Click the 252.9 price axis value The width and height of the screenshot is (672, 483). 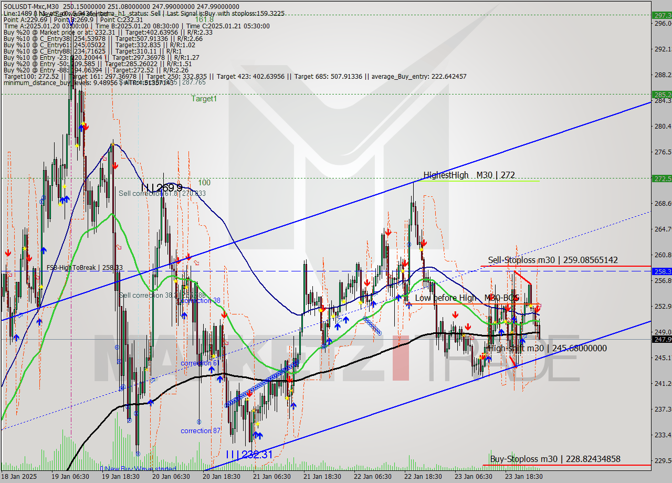(x=662, y=306)
